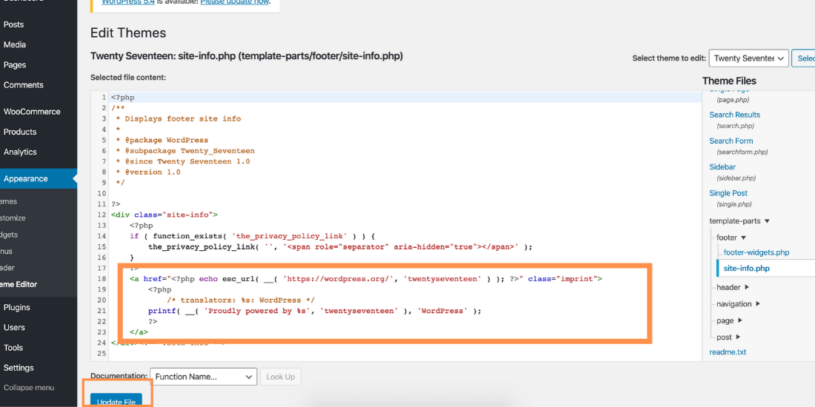The width and height of the screenshot is (815, 407).
Task: Open the Search Form theme file
Action: 731,141
